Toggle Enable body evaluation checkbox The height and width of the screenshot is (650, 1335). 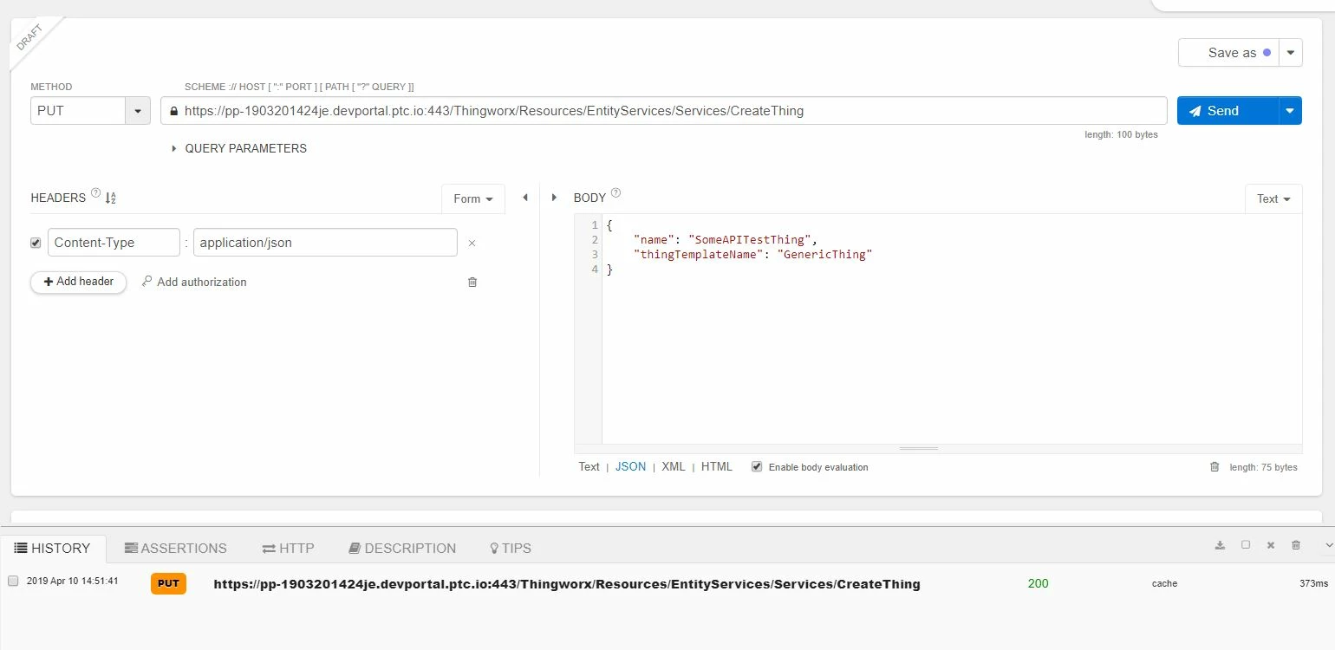pyautogui.click(x=757, y=466)
